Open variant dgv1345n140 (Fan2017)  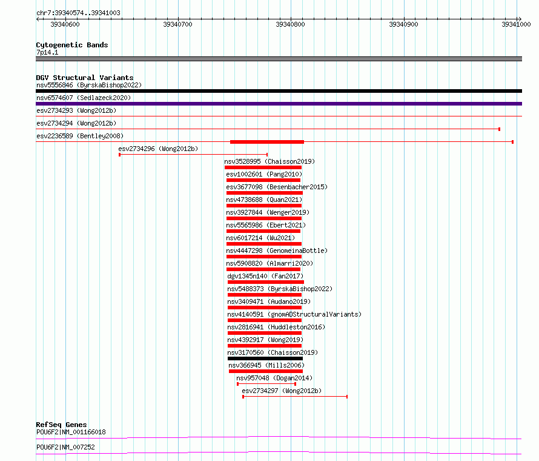(x=265, y=276)
